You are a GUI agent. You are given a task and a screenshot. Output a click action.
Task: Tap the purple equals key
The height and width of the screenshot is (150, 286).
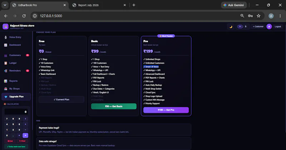(x=25, y=135)
